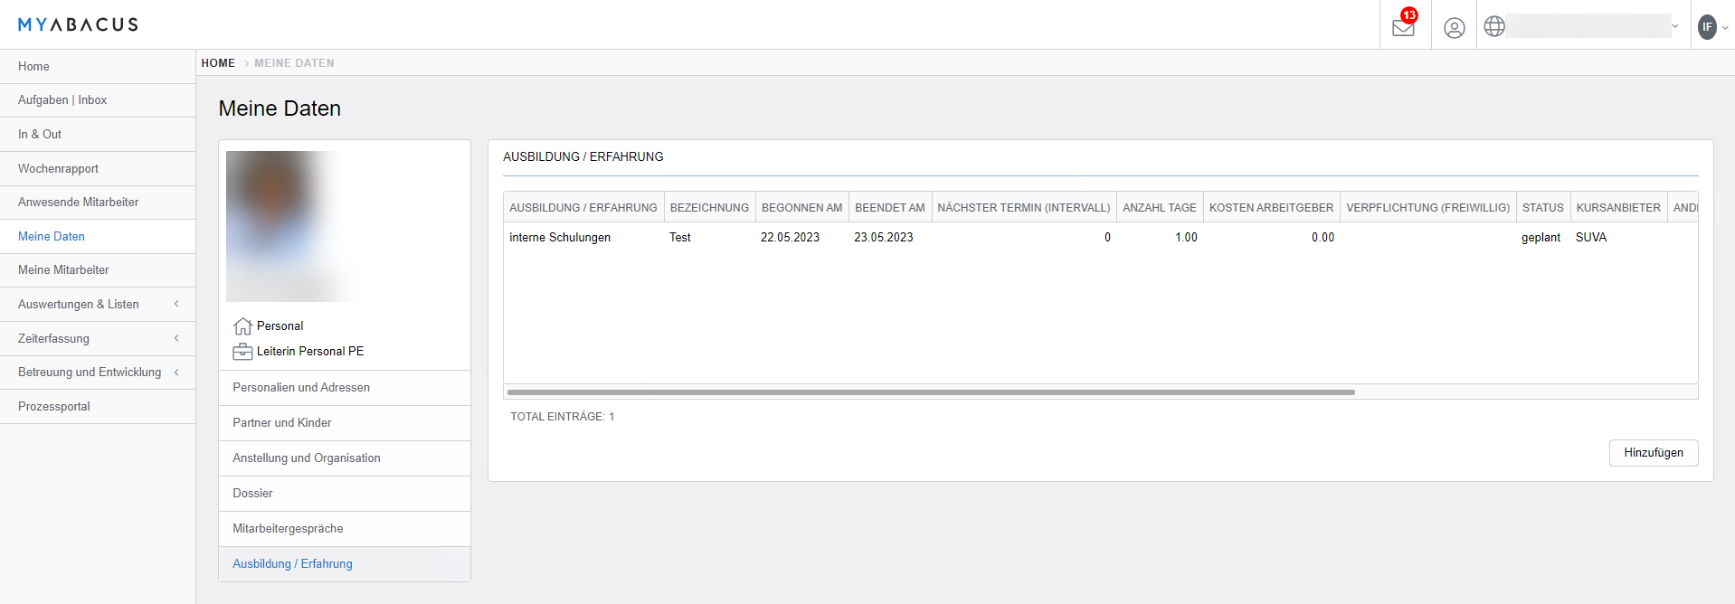Click the MyAbacus logo
This screenshot has height=604, width=1735.
point(78,24)
